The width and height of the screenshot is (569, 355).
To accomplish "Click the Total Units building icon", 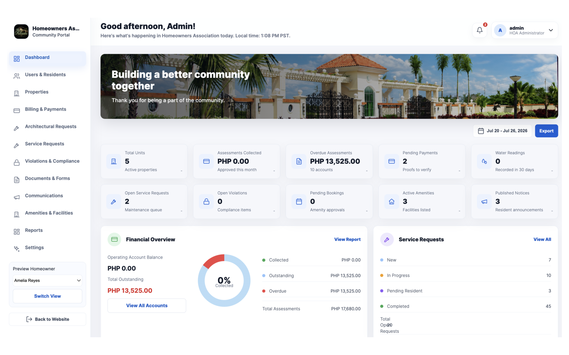I will [x=114, y=162].
